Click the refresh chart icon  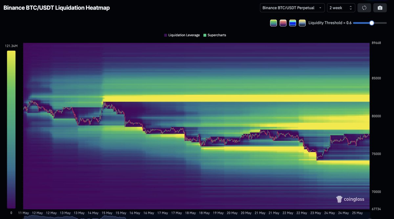coord(364,8)
